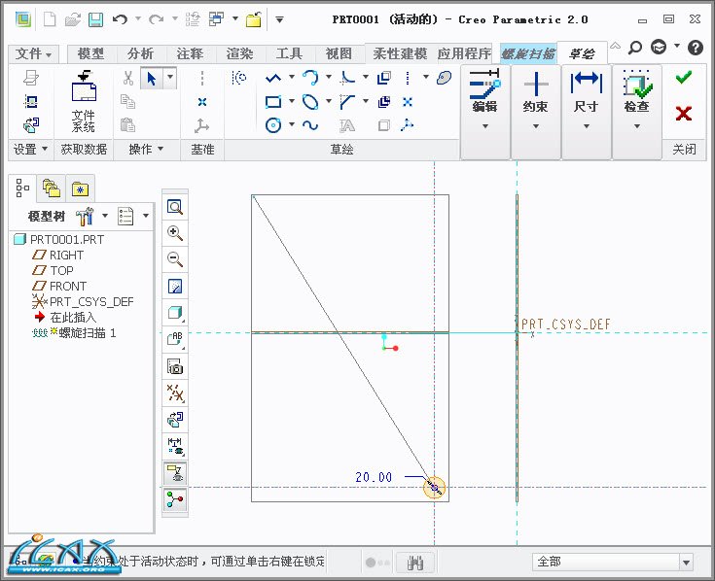Expand the Line tool dropdown arrow
The height and width of the screenshot is (581, 715).
(x=292, y=78)
